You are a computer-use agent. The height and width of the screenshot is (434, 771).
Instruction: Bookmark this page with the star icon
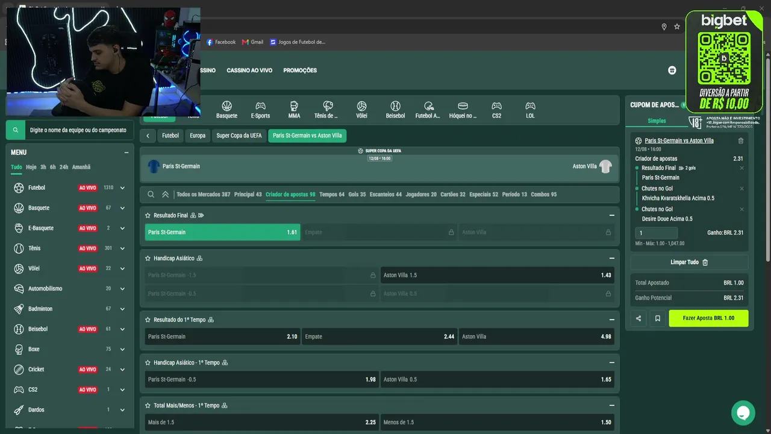click(x=677, y=27)
